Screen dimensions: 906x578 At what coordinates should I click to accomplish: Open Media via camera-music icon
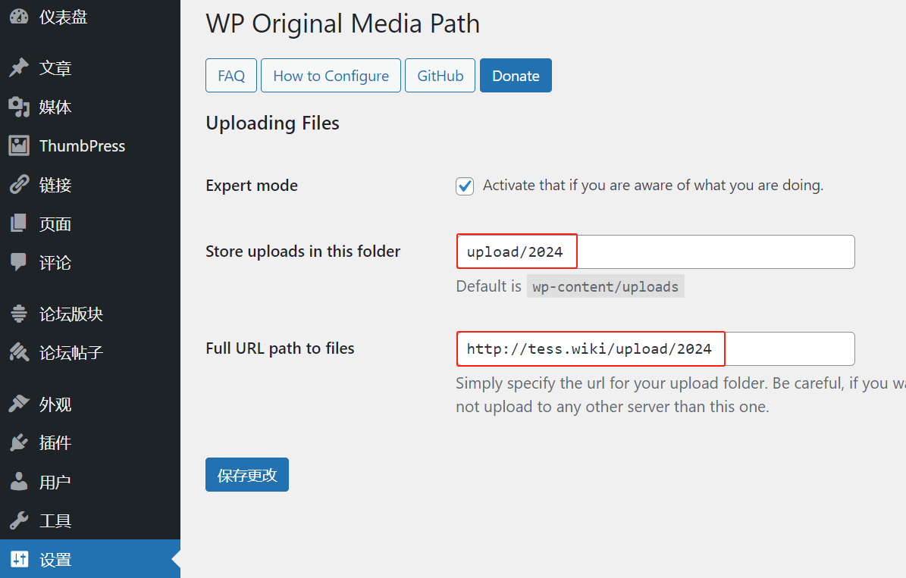[19, 108]
